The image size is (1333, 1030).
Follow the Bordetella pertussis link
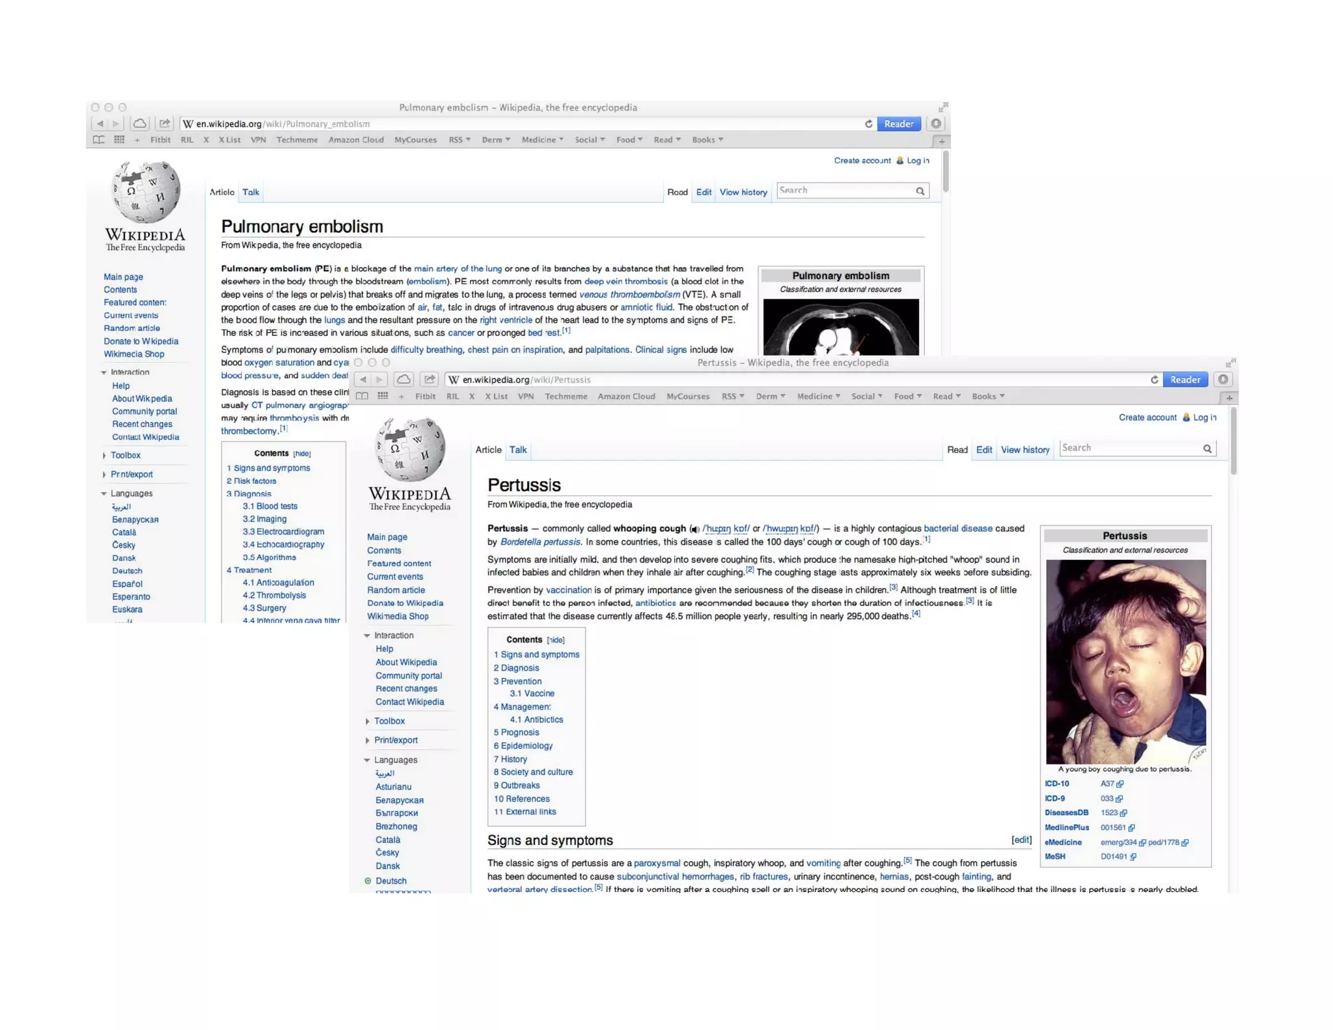point(540,542)
